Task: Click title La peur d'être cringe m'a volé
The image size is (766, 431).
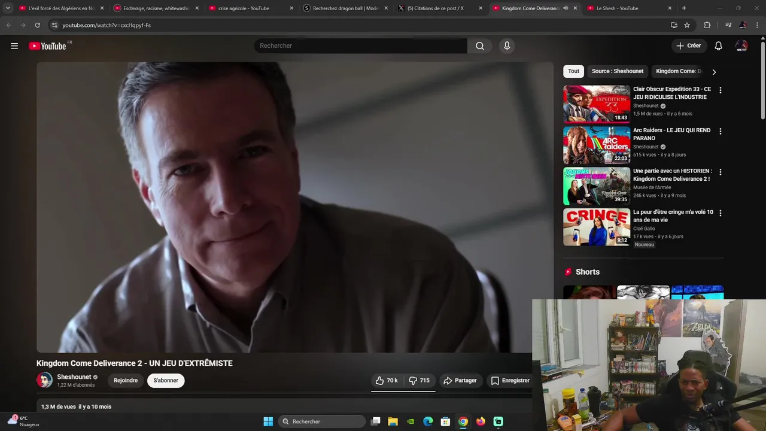Action: point(673,216)
